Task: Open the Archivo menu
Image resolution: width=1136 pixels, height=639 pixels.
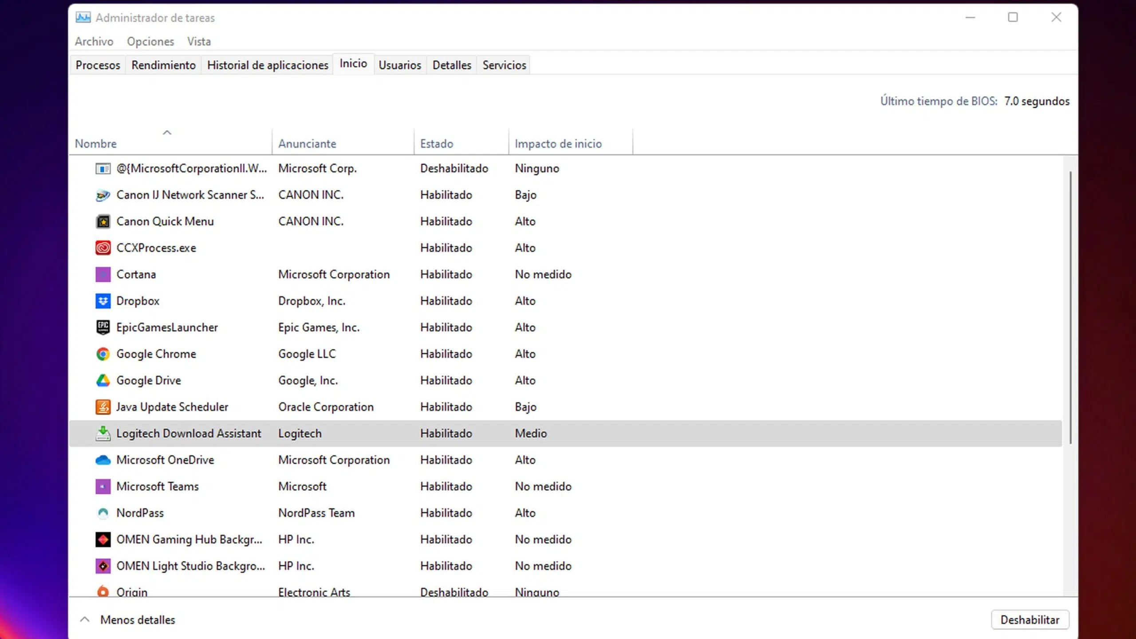Action: [94, 41]
